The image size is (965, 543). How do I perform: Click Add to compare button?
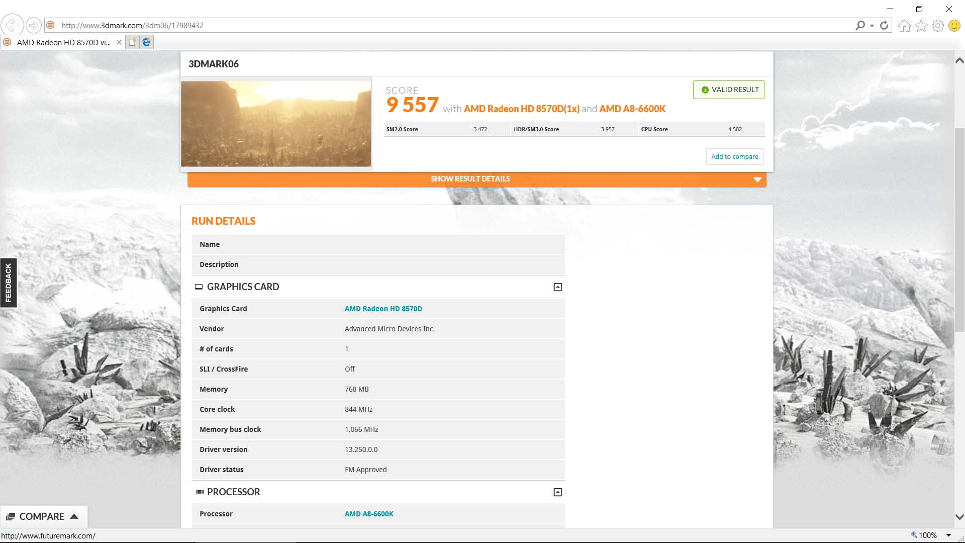pos(734,156)
